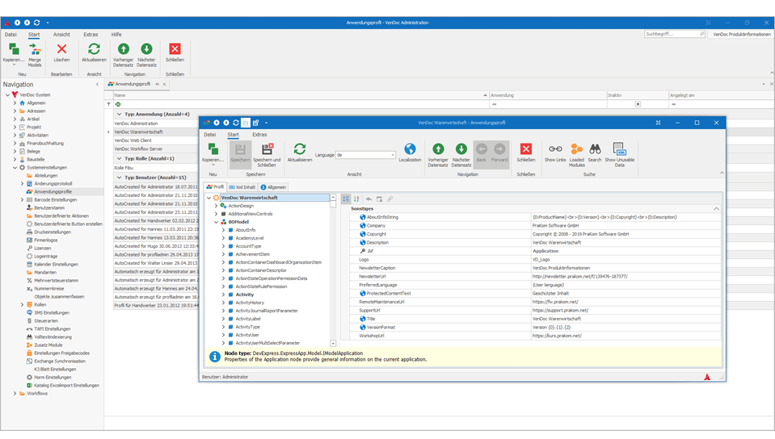Image resolution: width=775 pixels, height=439 pixels.
Task: Open the Extras menu in the main window
Action: 91,35
